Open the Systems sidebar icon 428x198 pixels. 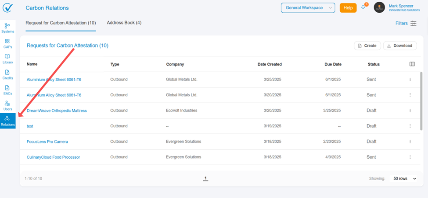point(7,28)
